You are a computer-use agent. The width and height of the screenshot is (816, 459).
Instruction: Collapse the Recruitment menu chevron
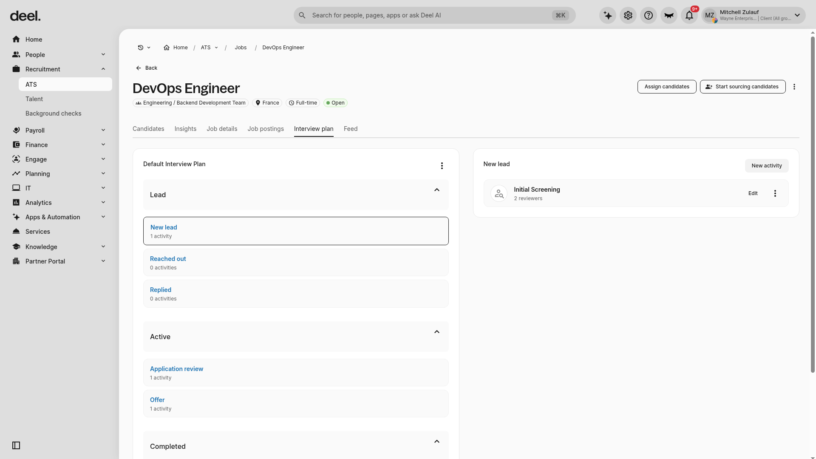click(x=103, y=69)
